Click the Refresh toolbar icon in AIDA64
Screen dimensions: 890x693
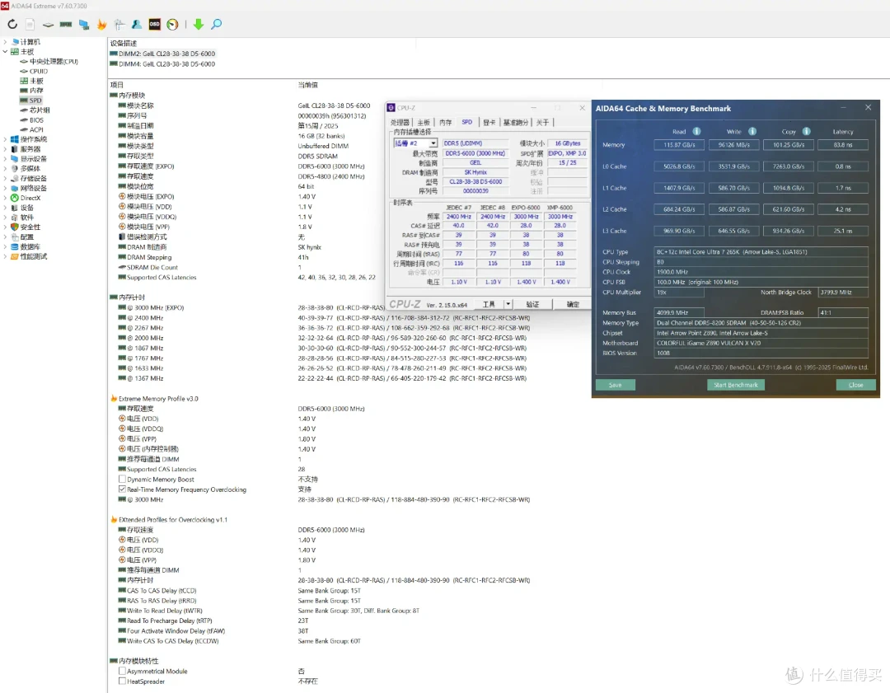coord(12,25)
